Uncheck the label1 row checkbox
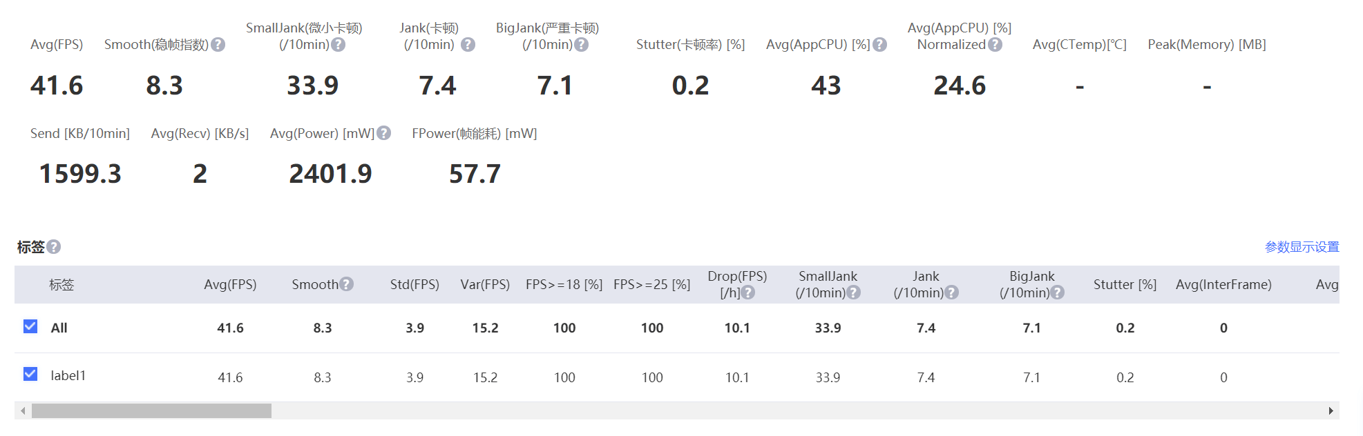Viewport: 1363px width, 436px height. tap(30, 374)
